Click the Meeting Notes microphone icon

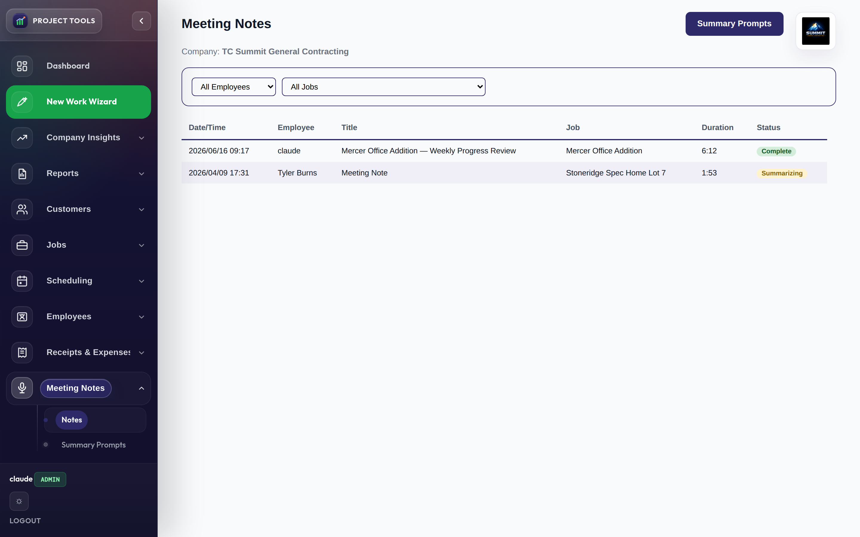coord(22,388)
